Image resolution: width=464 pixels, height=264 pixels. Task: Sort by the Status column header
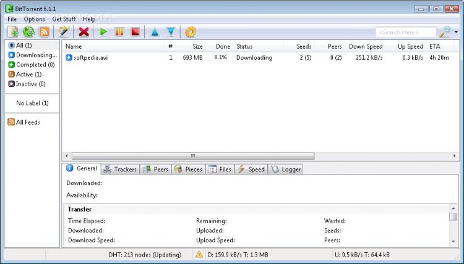(259, 47)
